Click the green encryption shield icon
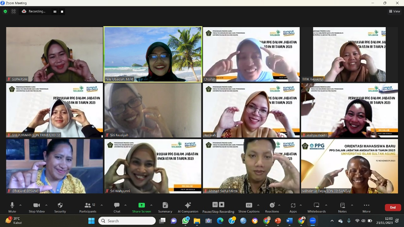 (5, 12)
